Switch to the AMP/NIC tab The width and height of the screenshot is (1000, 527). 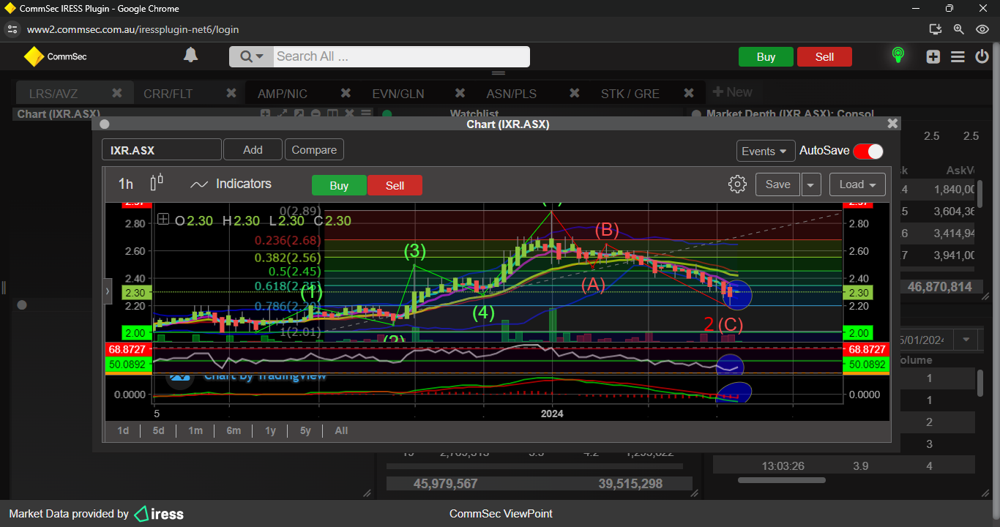coord(283,94)
